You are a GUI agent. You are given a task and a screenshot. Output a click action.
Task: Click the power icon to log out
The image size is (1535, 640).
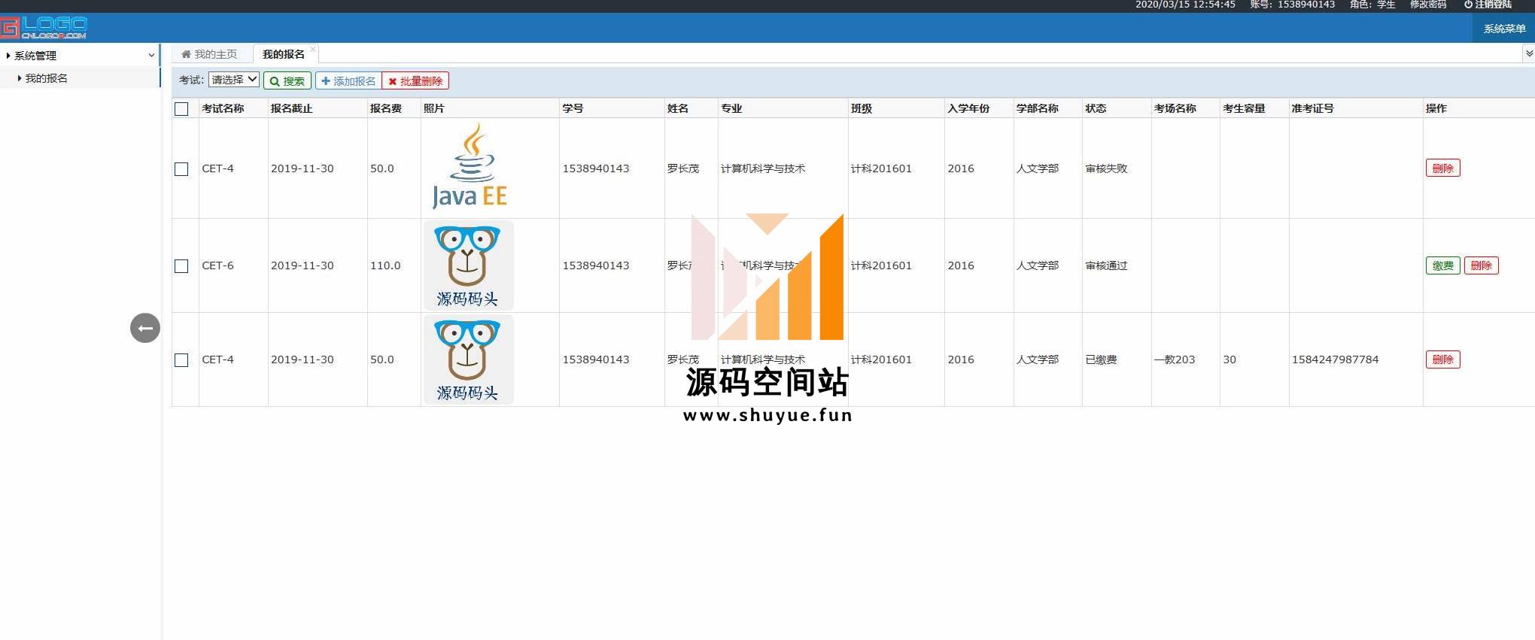(1467, 5)
